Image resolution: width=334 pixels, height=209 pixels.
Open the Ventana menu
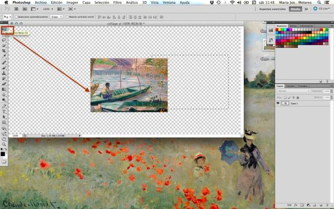coord(169,3)
